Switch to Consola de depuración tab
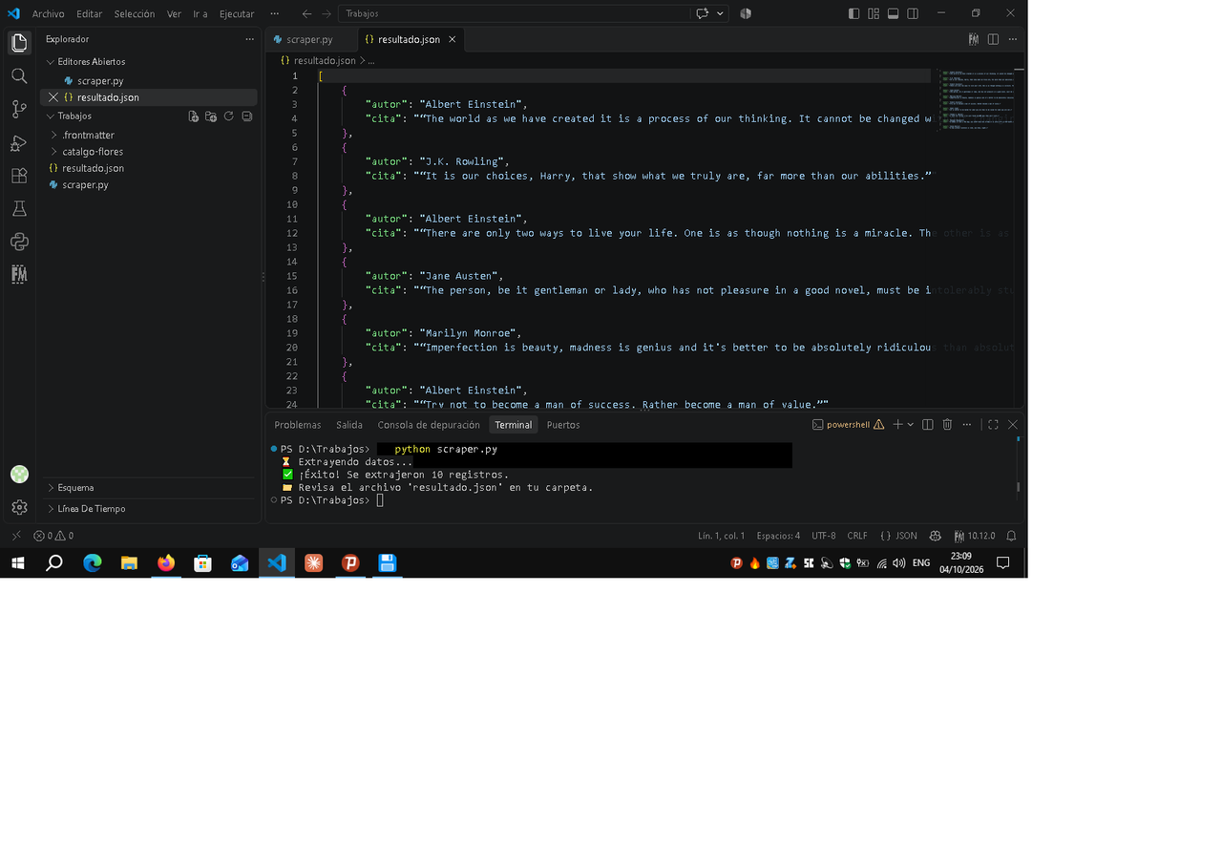 click(x=429, y=425)
